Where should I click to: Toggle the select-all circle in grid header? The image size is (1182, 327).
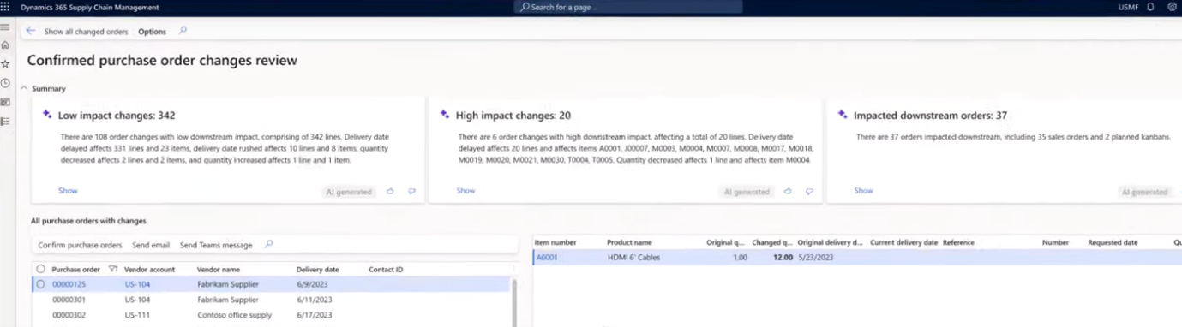[x=40, y=269]
